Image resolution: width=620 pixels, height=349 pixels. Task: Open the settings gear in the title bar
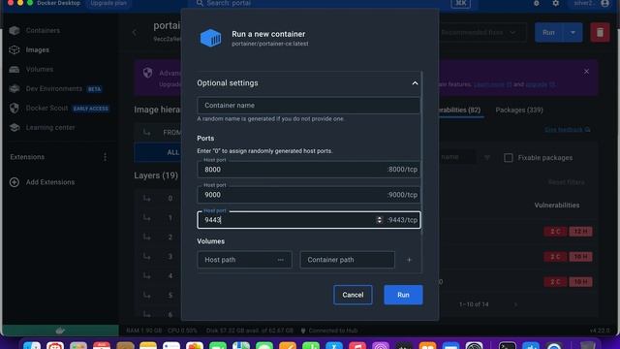coord(555,3)
